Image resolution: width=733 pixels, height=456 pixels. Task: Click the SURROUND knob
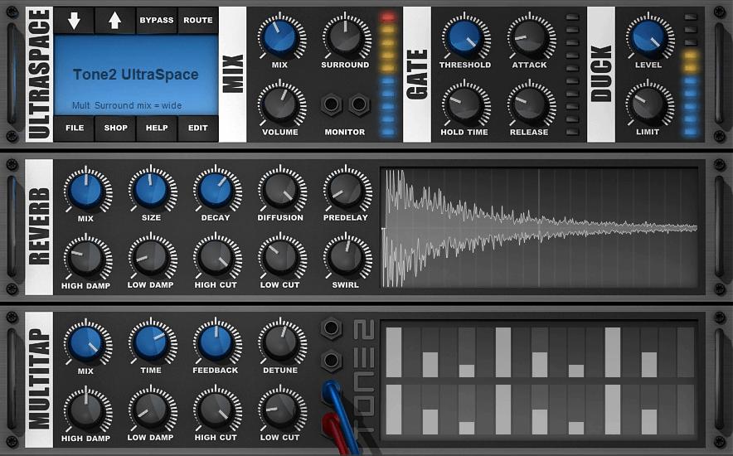[344, 36]
